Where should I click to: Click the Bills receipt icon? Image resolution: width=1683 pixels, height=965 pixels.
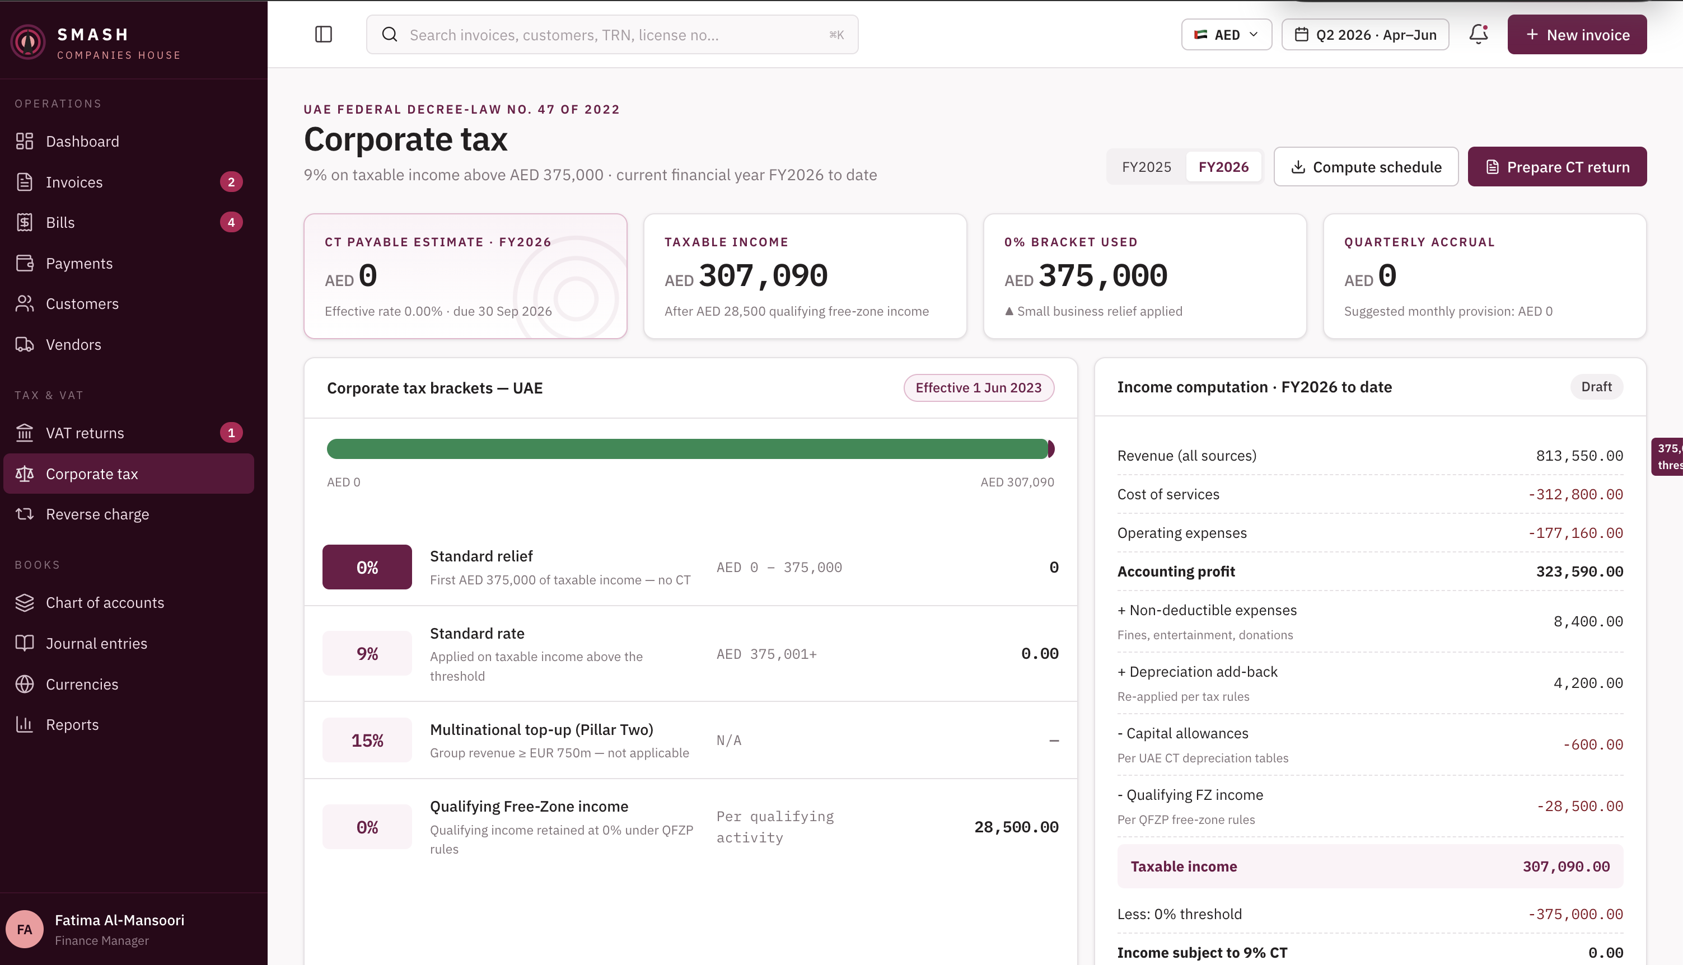click(25, 222)
